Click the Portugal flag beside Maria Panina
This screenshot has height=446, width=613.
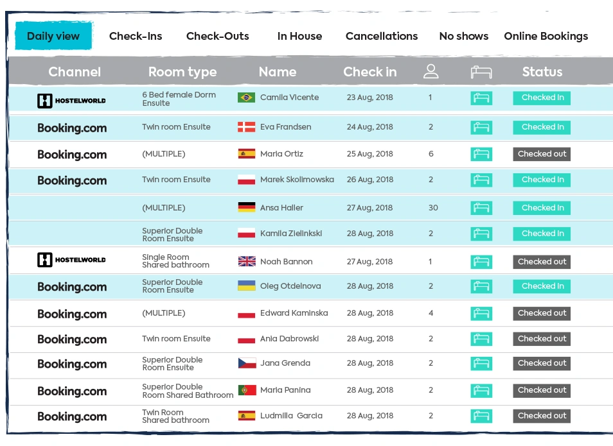tap(247, 390)
